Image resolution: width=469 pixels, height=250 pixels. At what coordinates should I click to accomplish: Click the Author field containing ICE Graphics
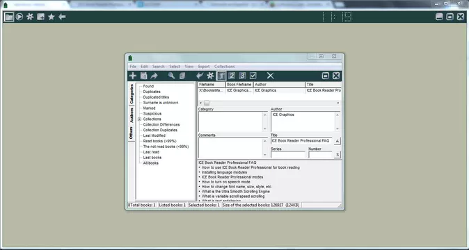click(303, 122)
